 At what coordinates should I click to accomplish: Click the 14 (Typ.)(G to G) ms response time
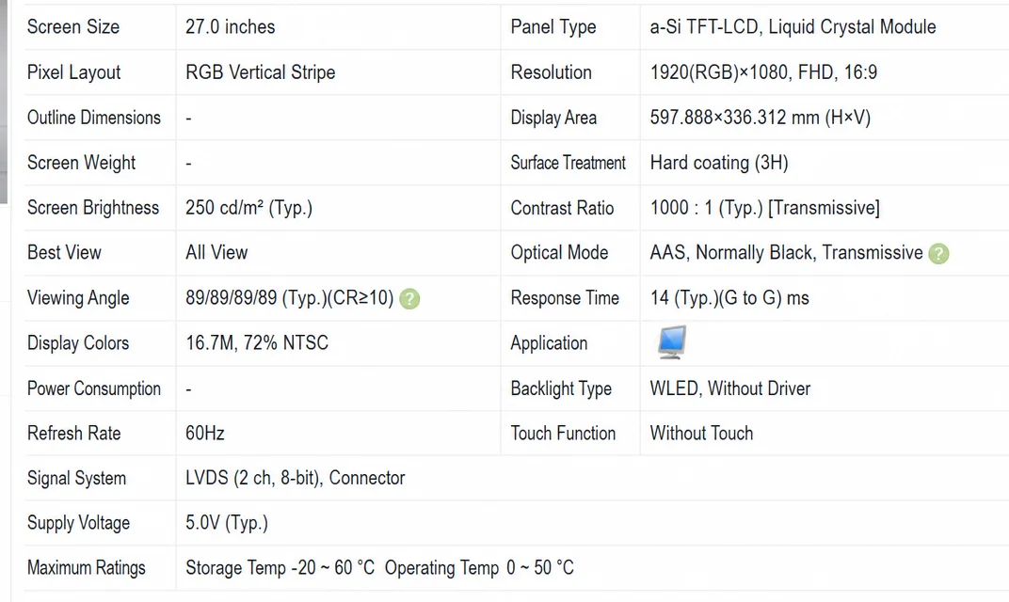729,298
